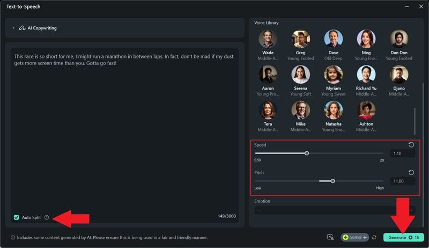This screenshot has width=429, height=248.
Task: Reset the Speed value
Action: click(x=411, y=145)
